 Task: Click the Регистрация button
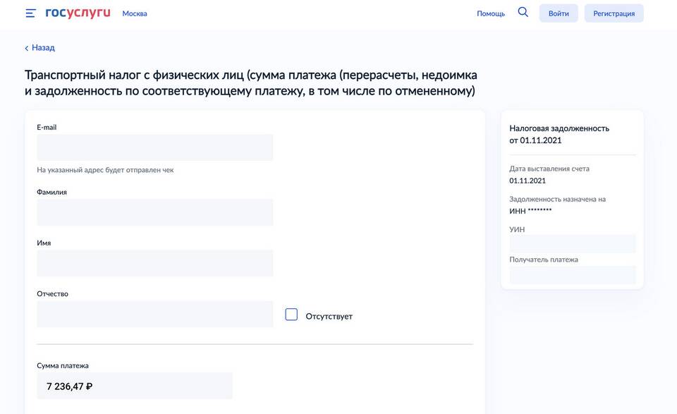pos(614,13)
